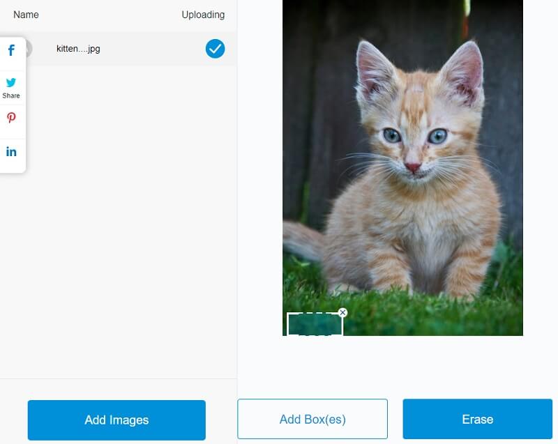
Task: Hit the Erase button
Action: point(477,419)
